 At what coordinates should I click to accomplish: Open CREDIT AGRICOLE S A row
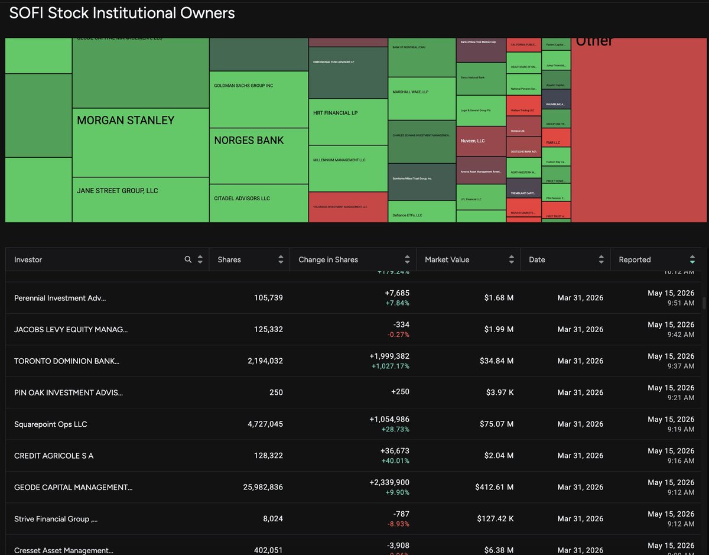point(353,456)
